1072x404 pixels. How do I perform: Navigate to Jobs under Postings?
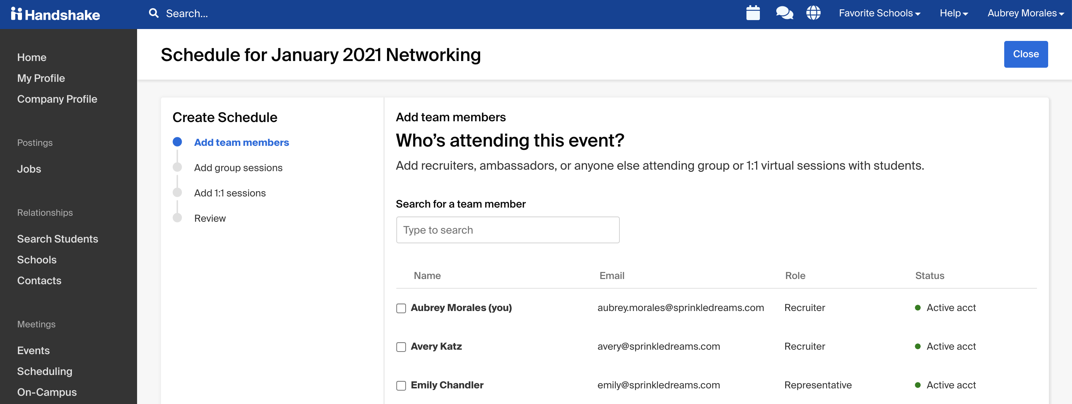29,169
